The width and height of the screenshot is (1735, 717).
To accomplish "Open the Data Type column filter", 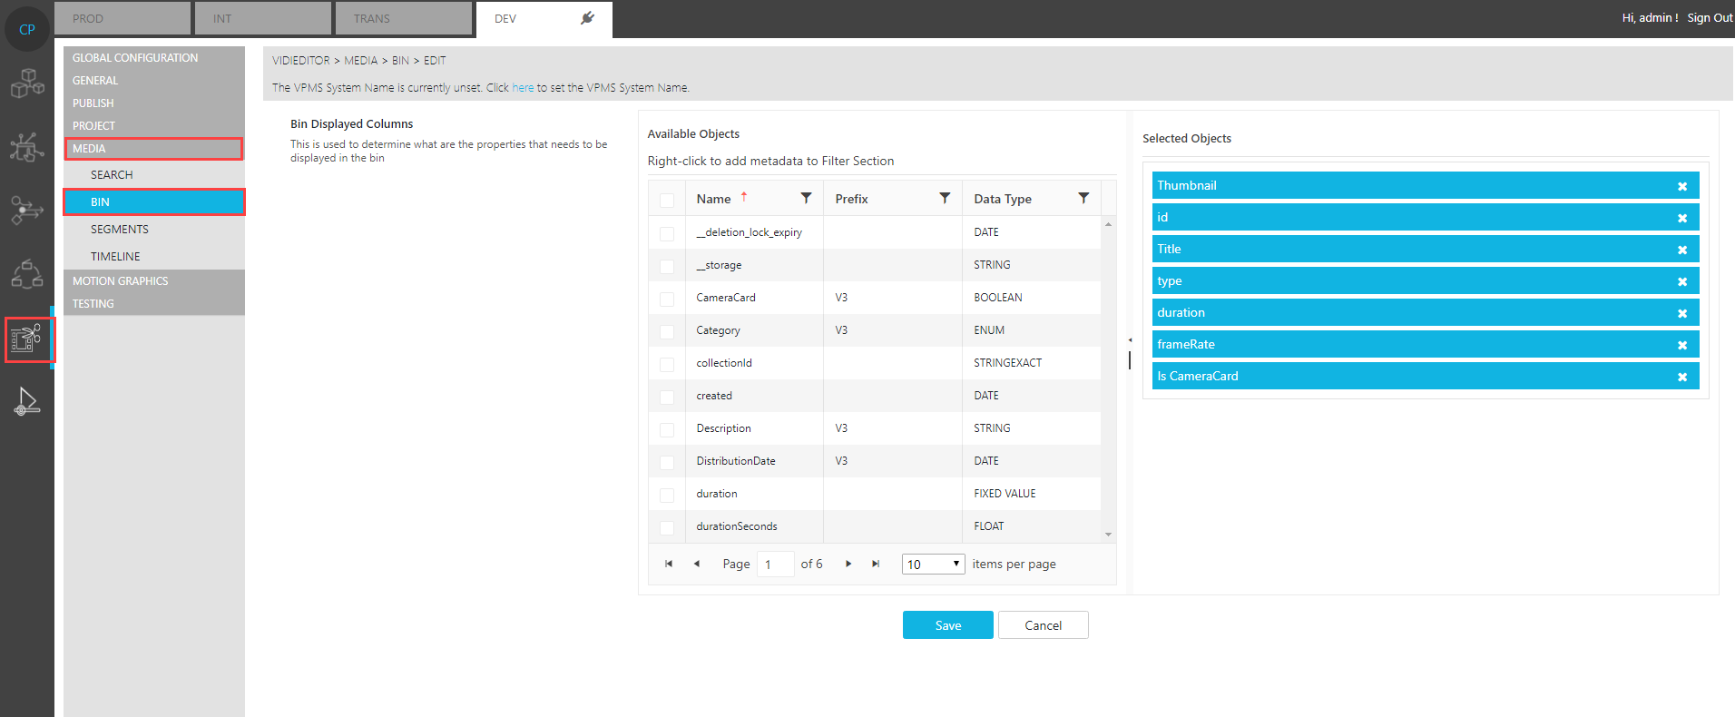I will (x=1083, y=198).
